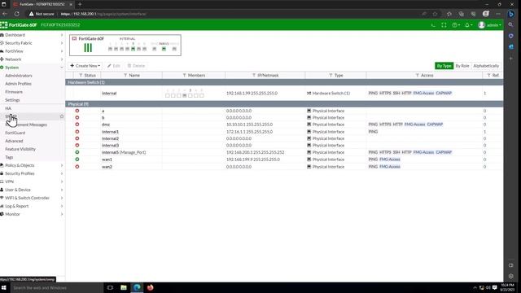This screenshot has height=293, width=521.
Task: Click the Members column filter icon
Action: click(185, 76)
